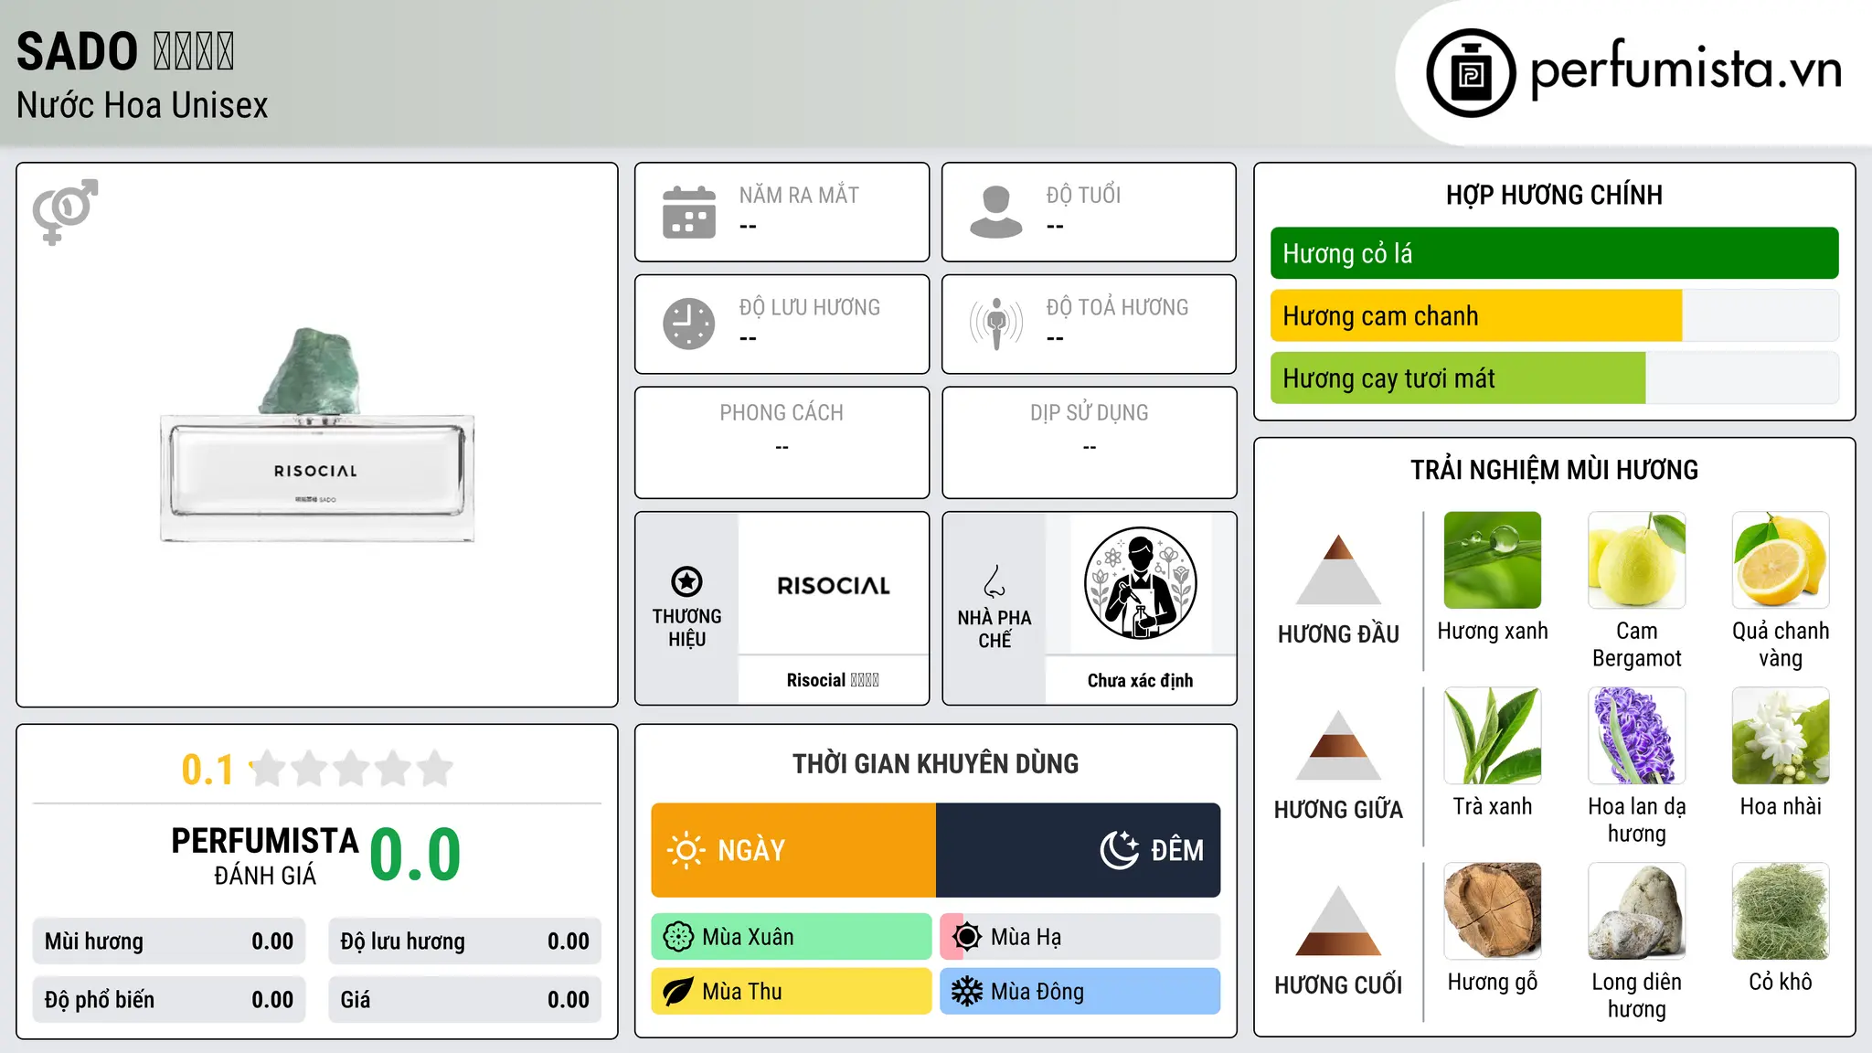Image resolution: width=1872 pixels, height=1053 pixels.
Task: Click the SADO perfume title
Action: point(125,51)
